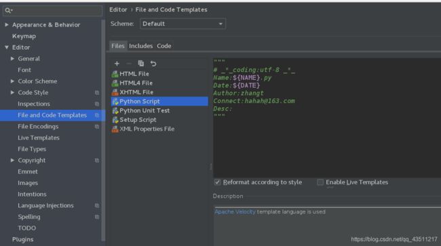Reset template to default with undo icon
This screenshot has height=246, width=441.
[153, 64]
